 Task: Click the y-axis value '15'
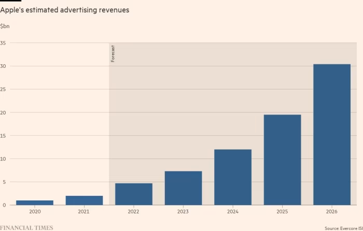pyautogui.click(x=3, y=136)
